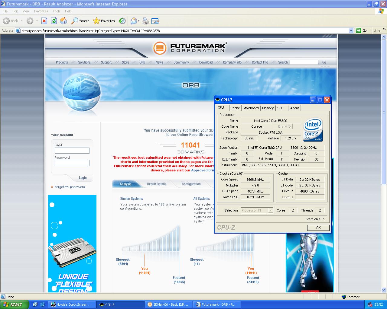
Task: Click the Login button
Action: pyautogui.click(x=83, y=178)
